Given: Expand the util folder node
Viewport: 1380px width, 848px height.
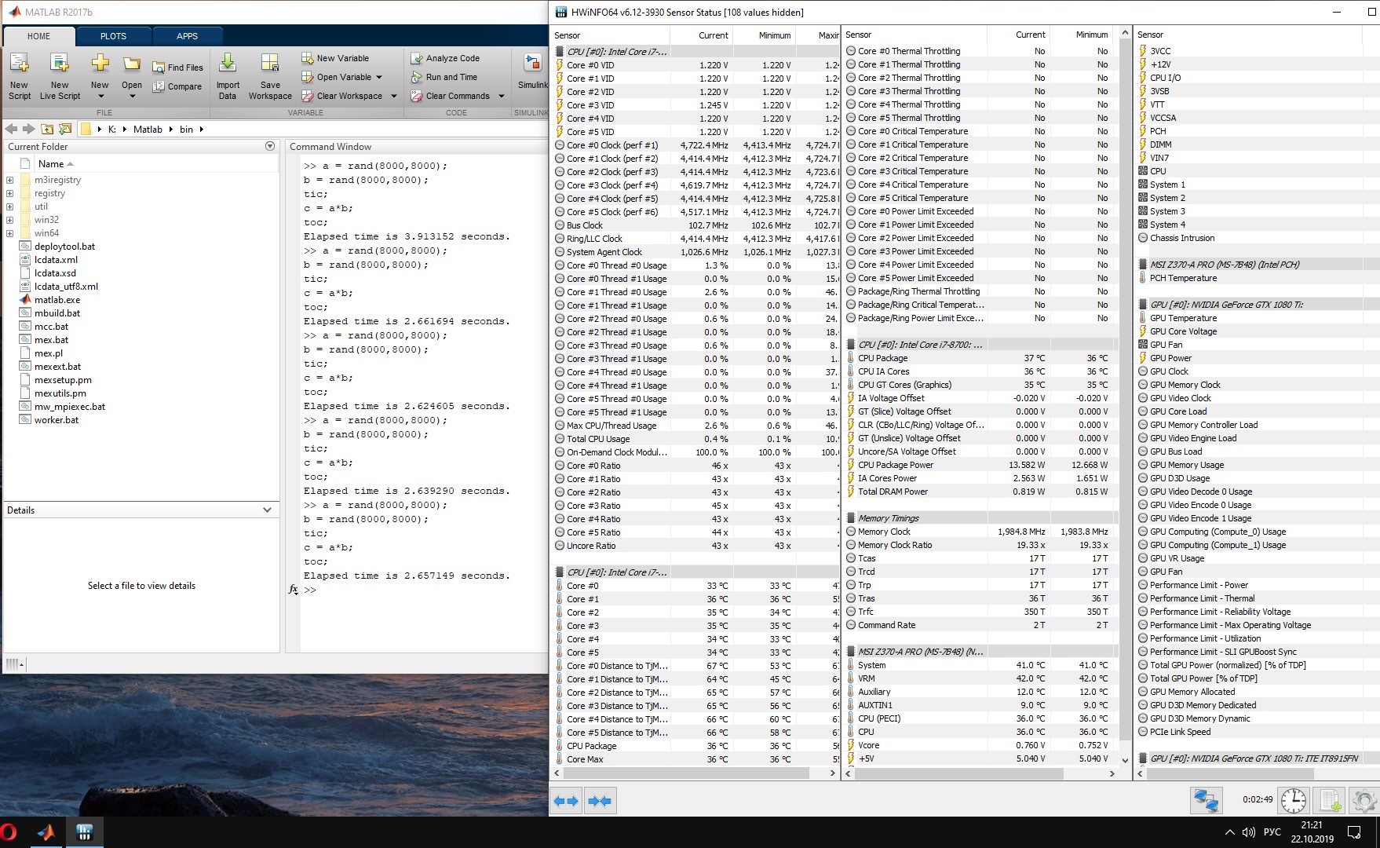Looking at the screenshot, I should pos(9,207).
